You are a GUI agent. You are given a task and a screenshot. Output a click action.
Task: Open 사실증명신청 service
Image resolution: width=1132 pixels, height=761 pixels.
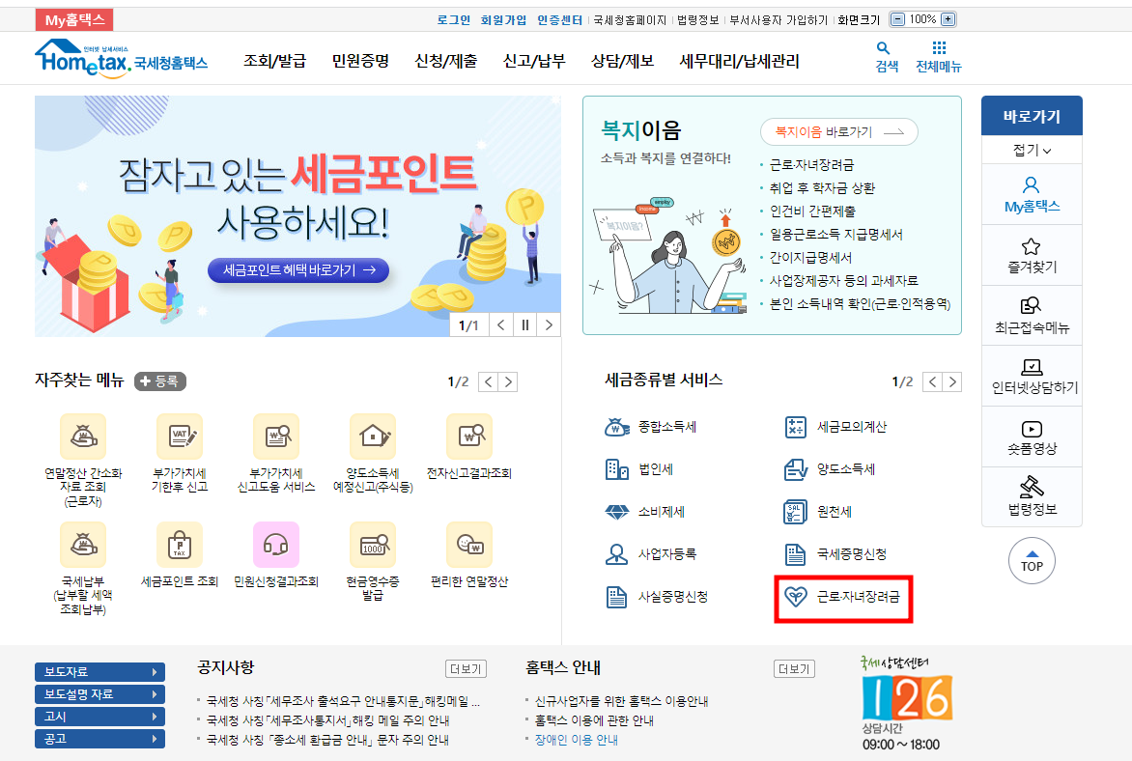(x=656, y=597)
